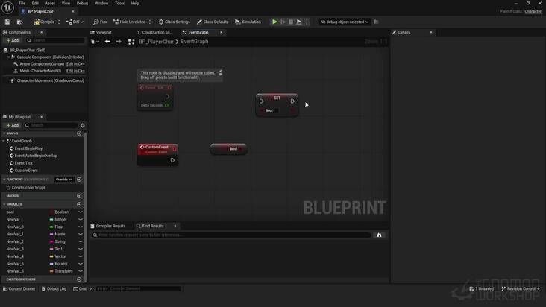Switch to the Construction Script tab
The height and width of the screenshot is (307, 546).
pos(154,32)
